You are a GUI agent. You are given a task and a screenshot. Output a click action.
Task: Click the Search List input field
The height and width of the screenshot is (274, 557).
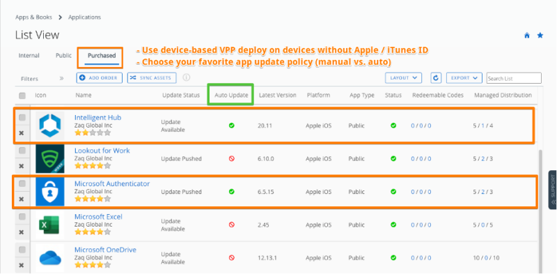(514, 78)
